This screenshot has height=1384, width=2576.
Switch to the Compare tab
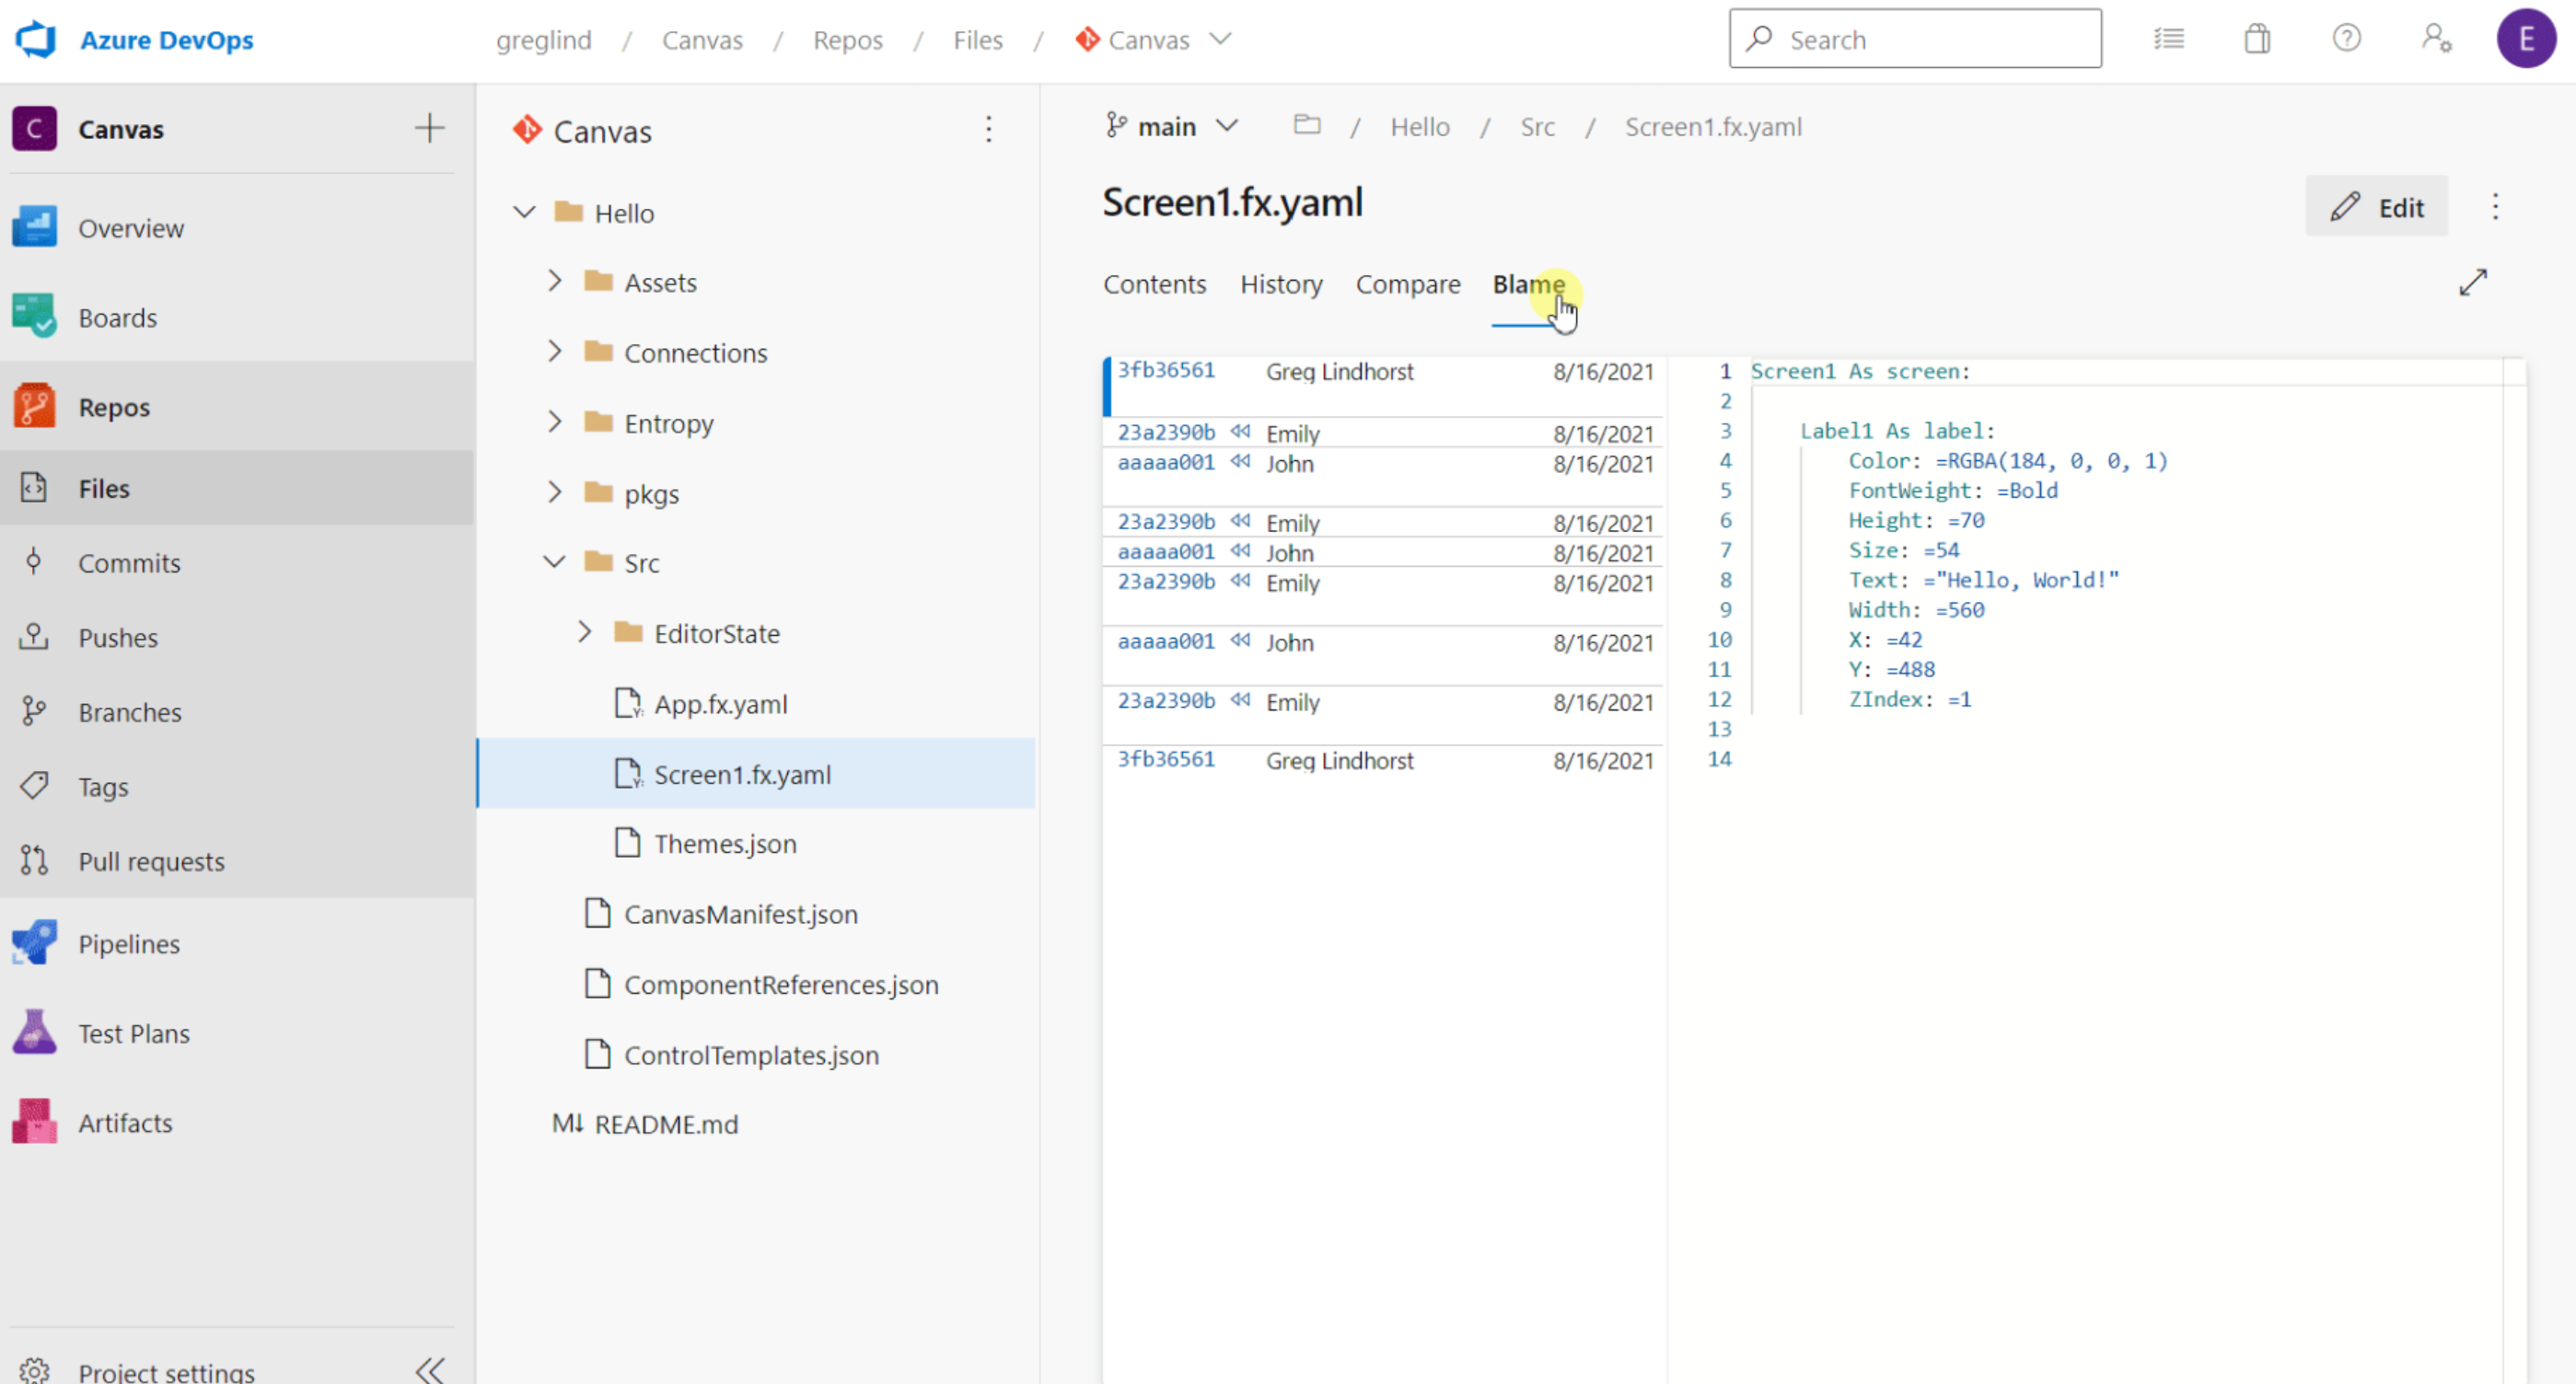(x=1407, y=284)
